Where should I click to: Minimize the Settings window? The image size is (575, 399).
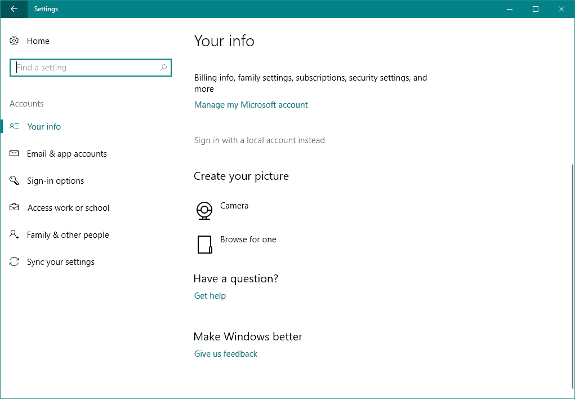509,9
